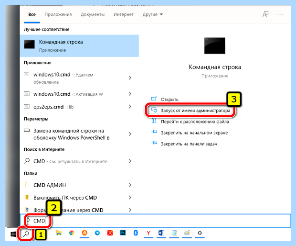Click the pin icon for Закрепить на начальном экране
Screen dimensions: 296x246
pos(154,132)
